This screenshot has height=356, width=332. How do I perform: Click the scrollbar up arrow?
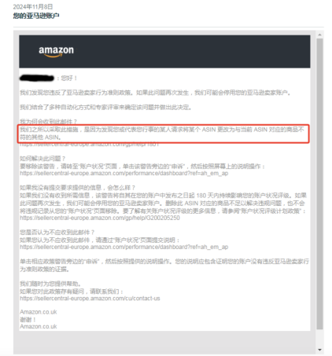tap(319, 35)
